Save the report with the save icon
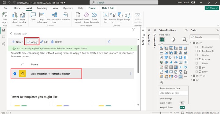220x114 pixels. [x=4, y=2]
